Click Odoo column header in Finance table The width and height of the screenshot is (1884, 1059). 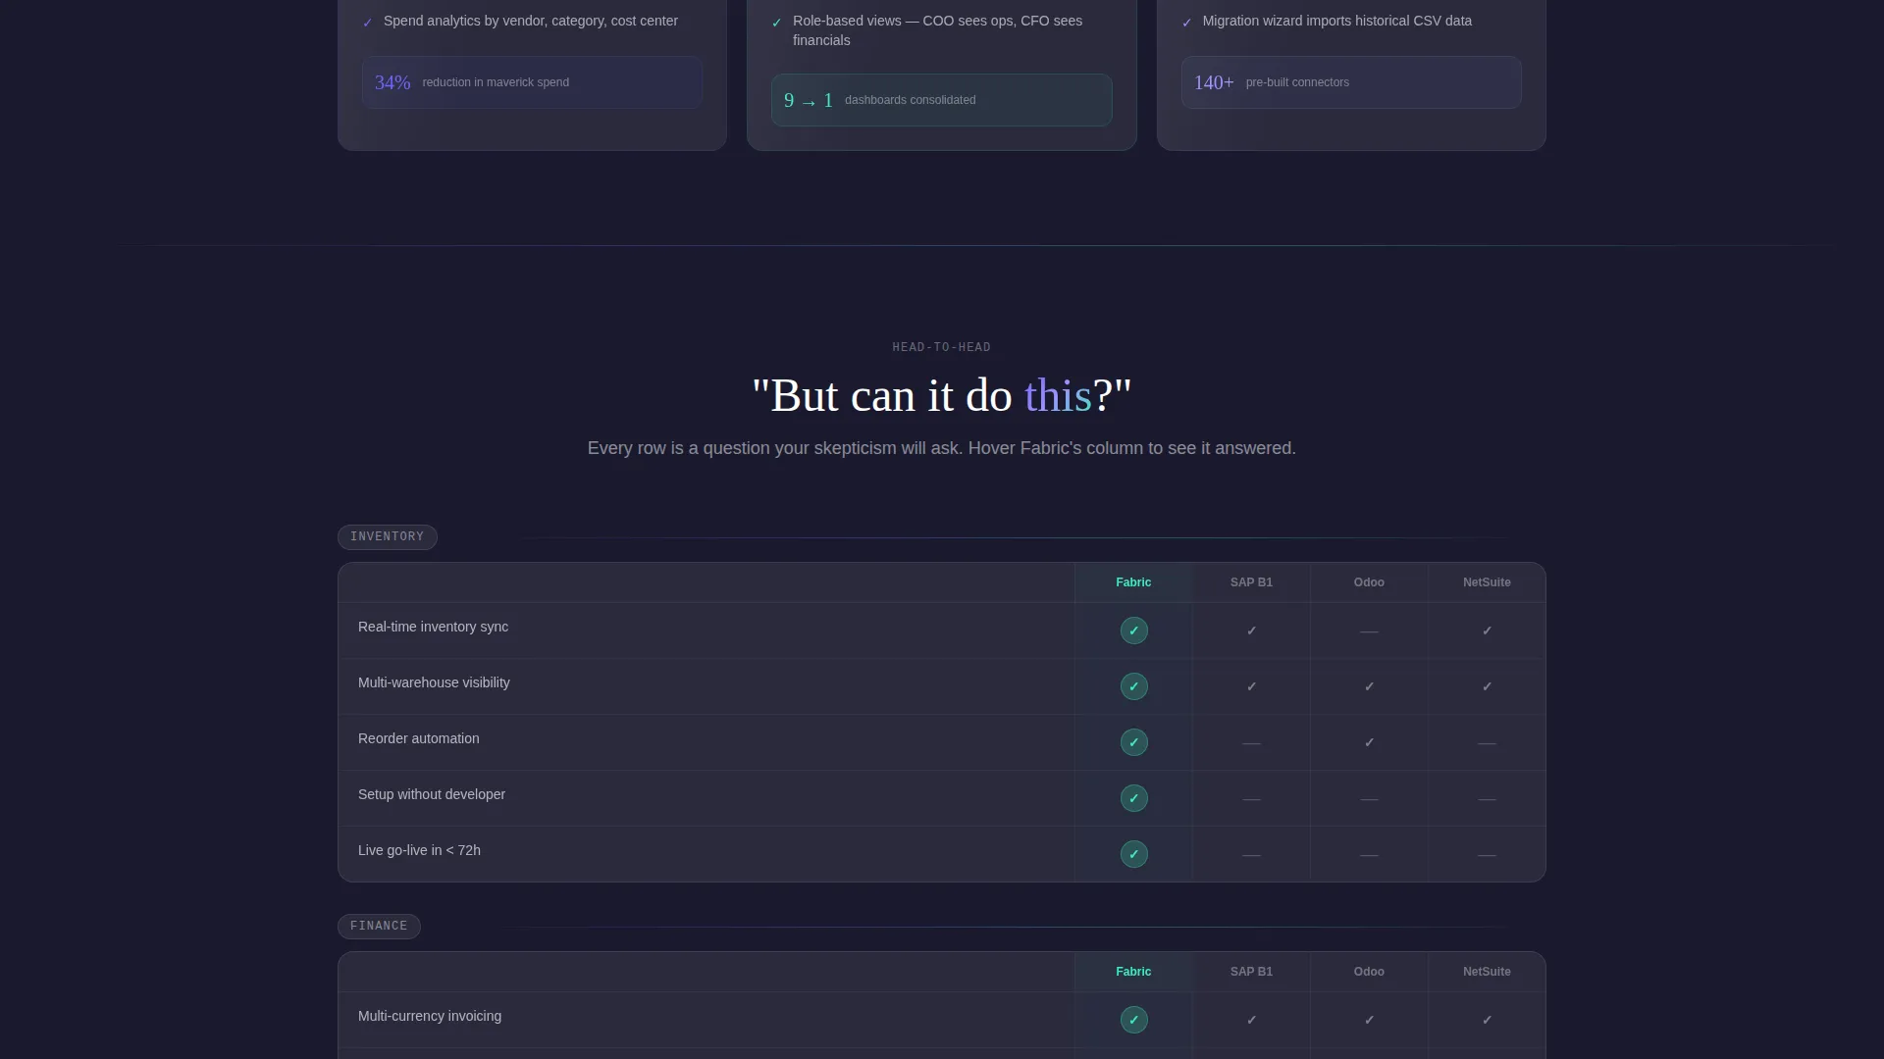coord(1369,972)
